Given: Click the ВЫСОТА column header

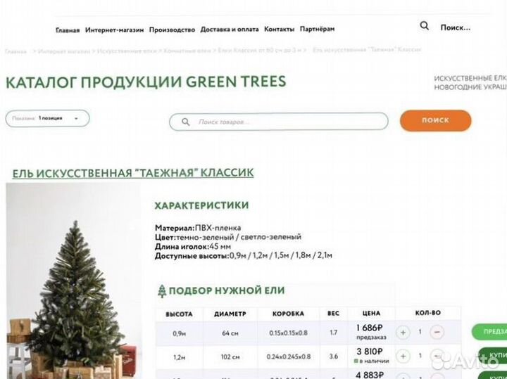Looking at the screenshot, I should tap(179, 314).
